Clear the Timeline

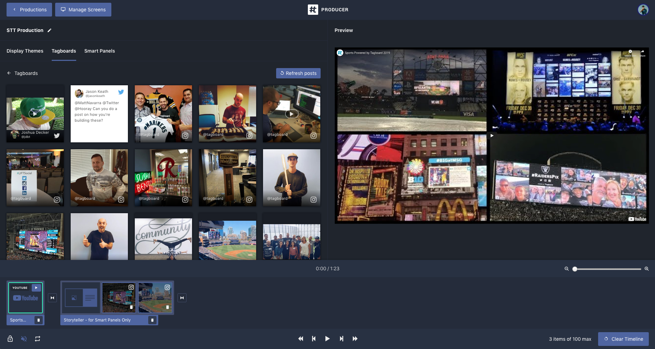pos(623,339)
